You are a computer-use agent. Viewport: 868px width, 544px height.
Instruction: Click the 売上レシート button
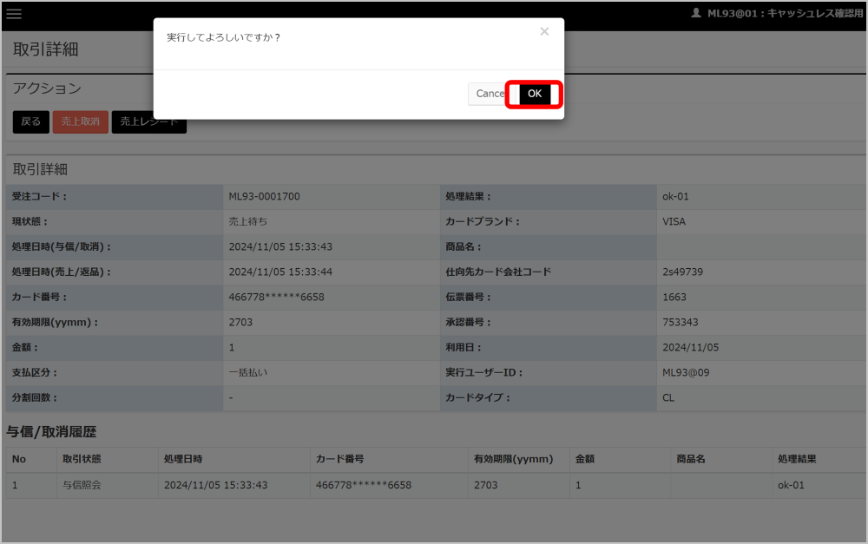[149, 121]
